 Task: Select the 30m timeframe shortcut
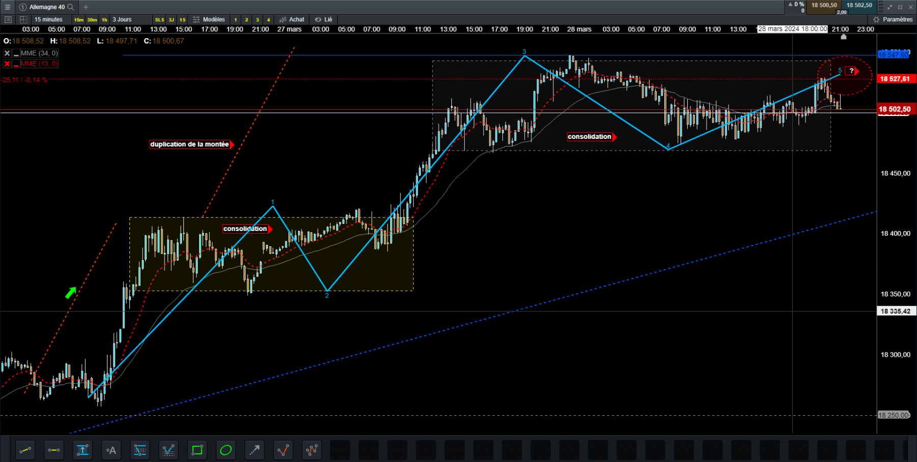(92, 20)
